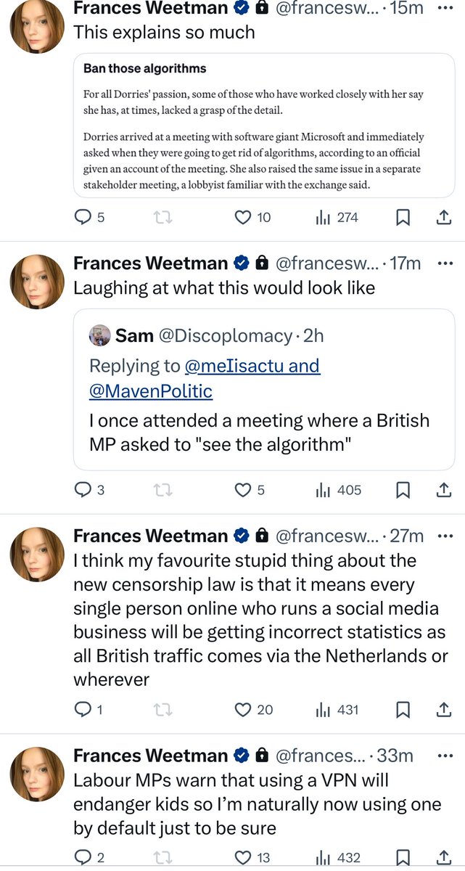This screenshot has width=465, height=871.
Task: Reply to the 'This explains so much' tweet
Action: (84, 217)
